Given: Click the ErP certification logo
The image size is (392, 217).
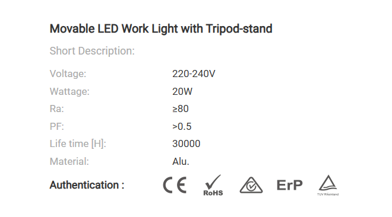Looking at the screenshot, I should click(289, 186).
